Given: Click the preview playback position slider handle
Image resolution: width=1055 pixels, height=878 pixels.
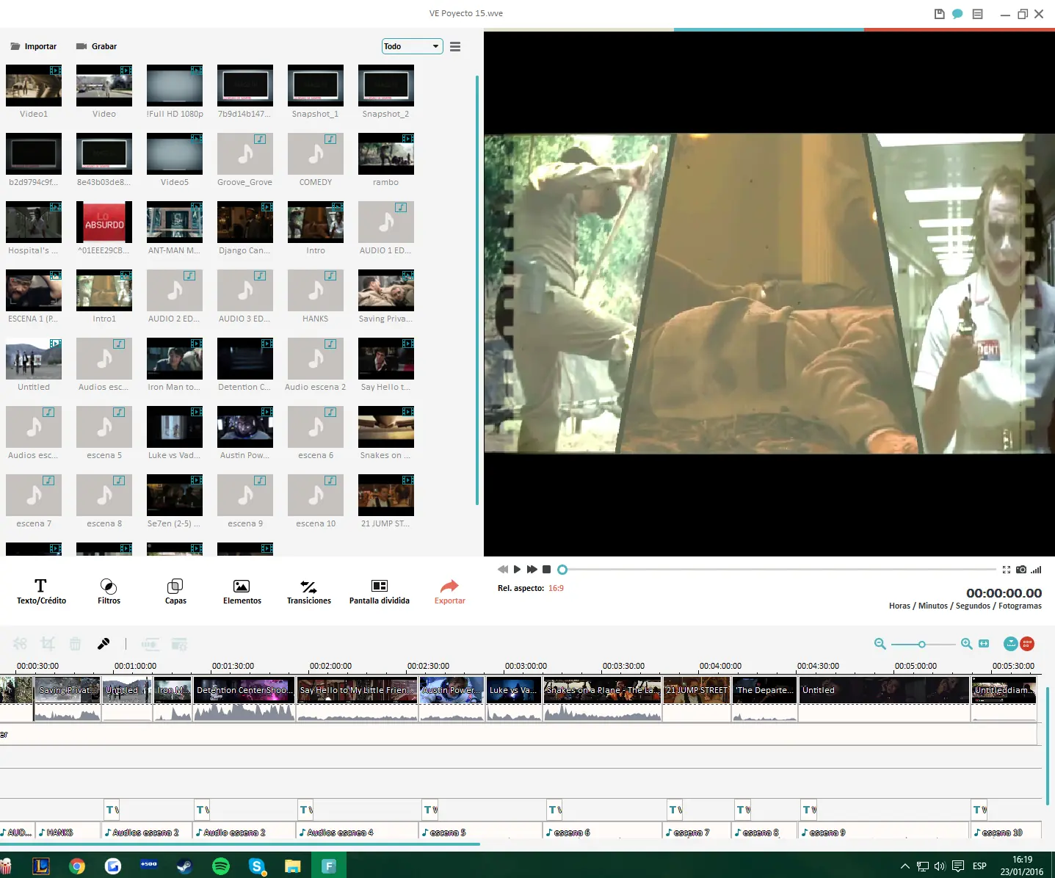Looking at the screenshot, I should click(x=562, y=570).
